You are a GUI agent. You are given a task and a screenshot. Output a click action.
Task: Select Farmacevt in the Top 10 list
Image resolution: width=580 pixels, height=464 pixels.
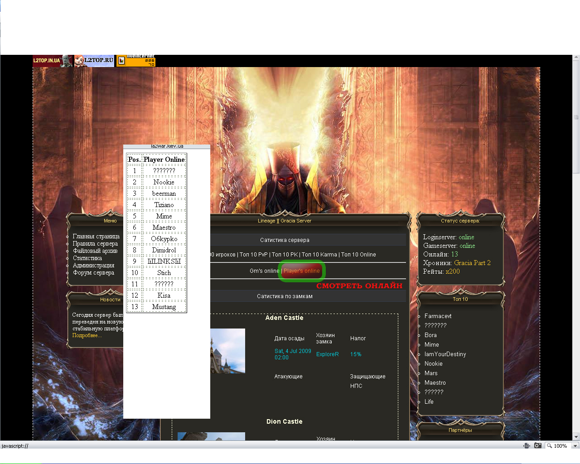pyautogui.click(x=438, y=316)
